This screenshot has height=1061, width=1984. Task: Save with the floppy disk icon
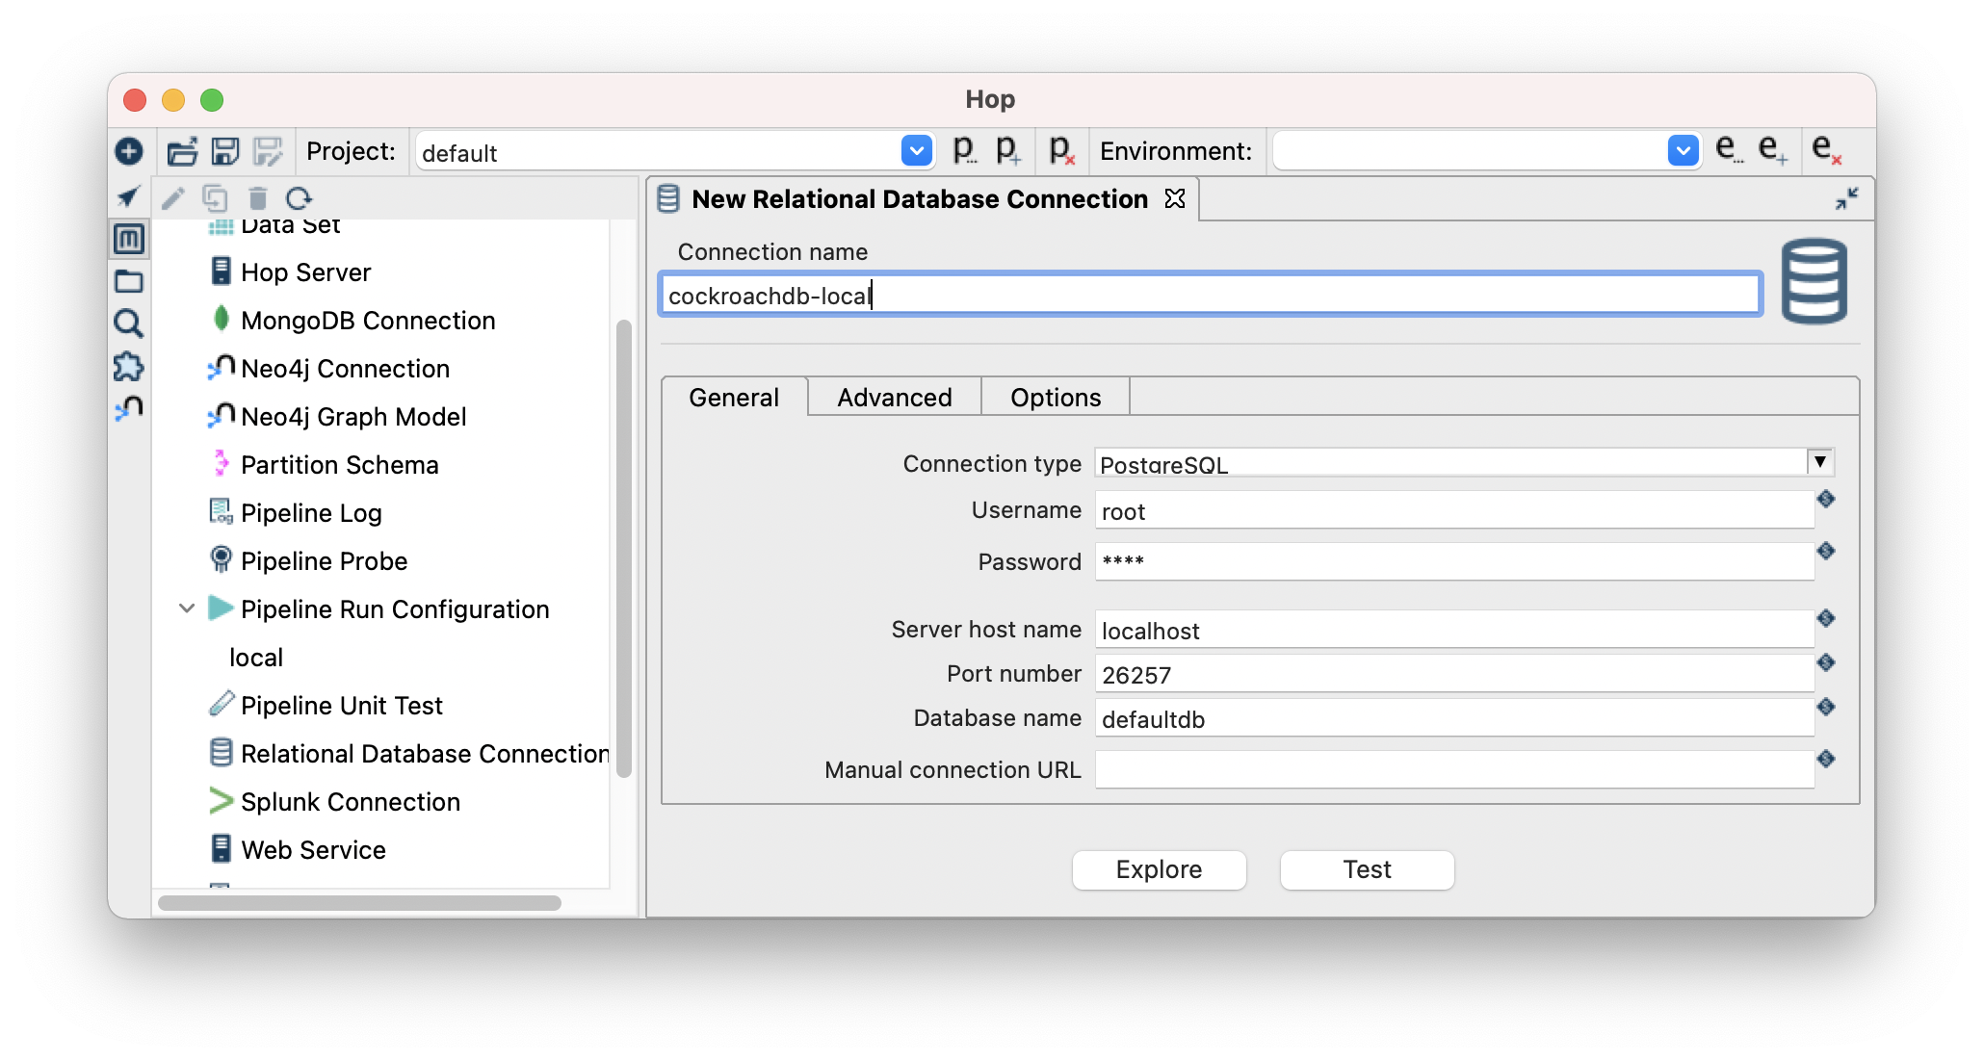pyautogui.click(x=225, y=151)
